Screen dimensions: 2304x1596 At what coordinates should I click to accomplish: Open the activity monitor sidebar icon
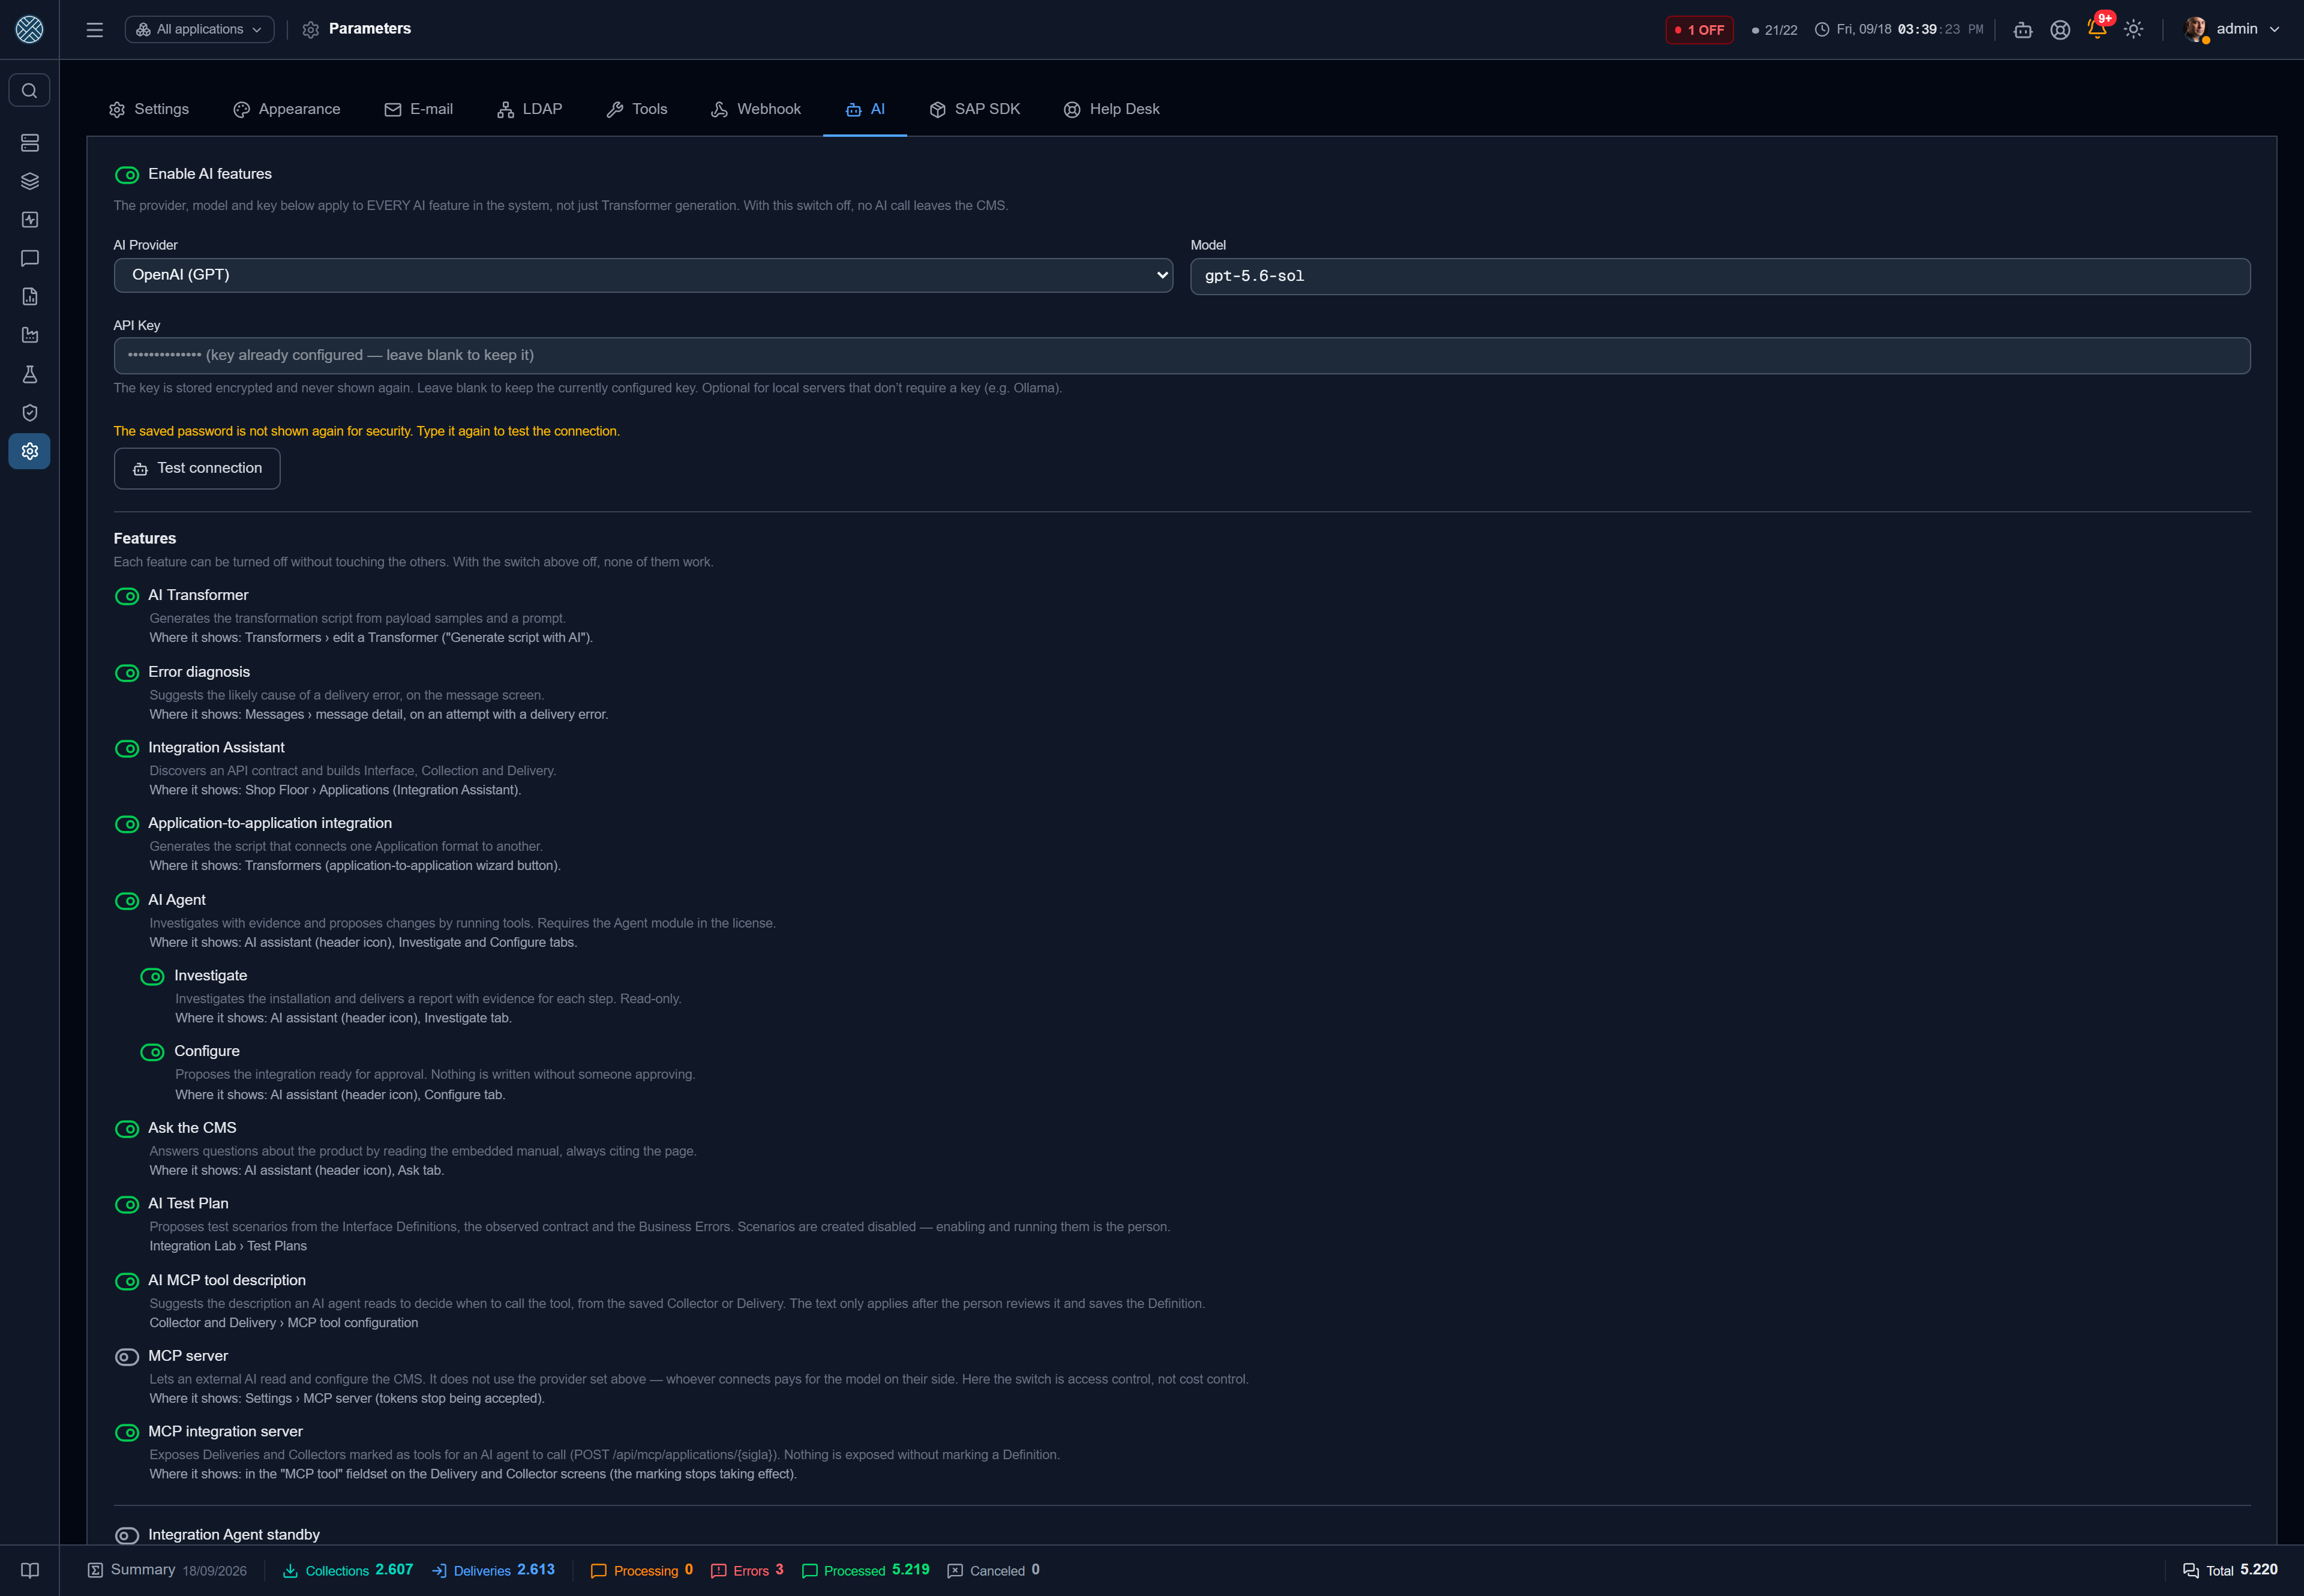pos(29,220)
